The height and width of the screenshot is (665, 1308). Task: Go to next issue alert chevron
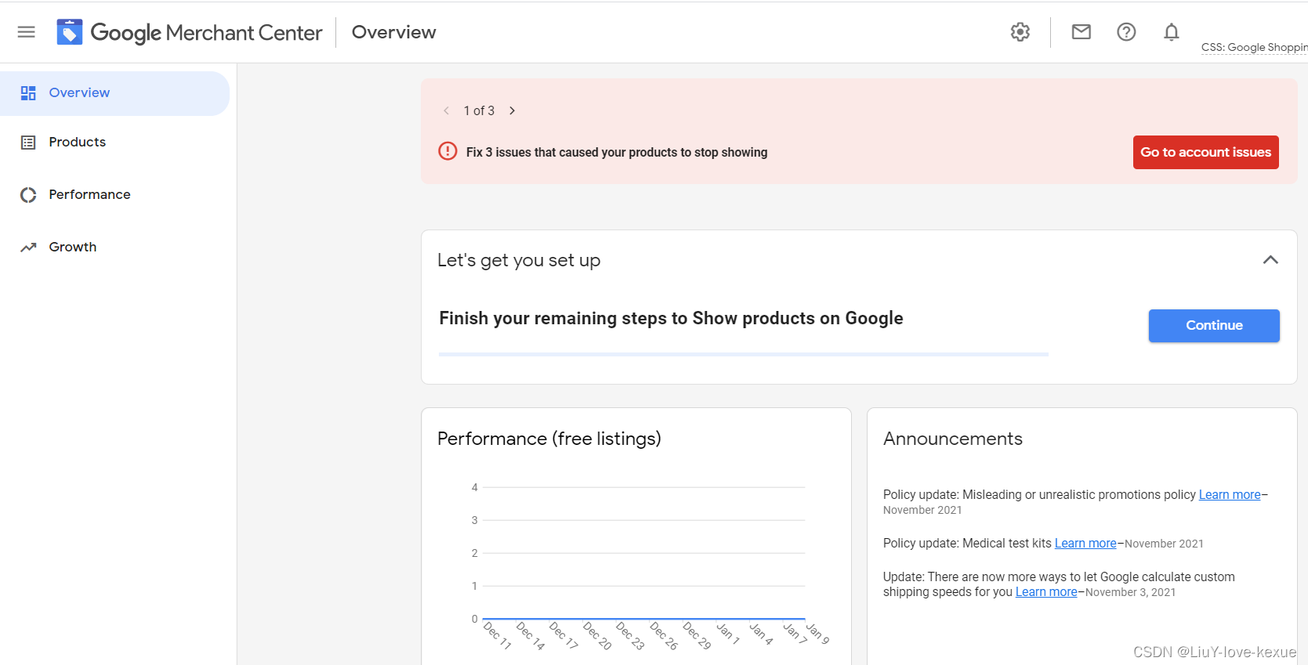512,110
